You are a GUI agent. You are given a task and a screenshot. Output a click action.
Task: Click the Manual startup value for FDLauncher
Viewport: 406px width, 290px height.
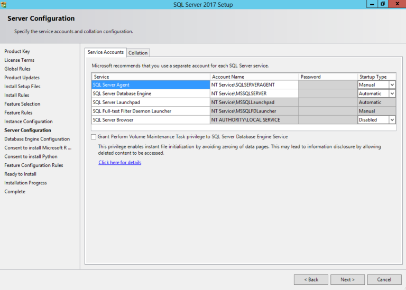[x=377, y=111]
